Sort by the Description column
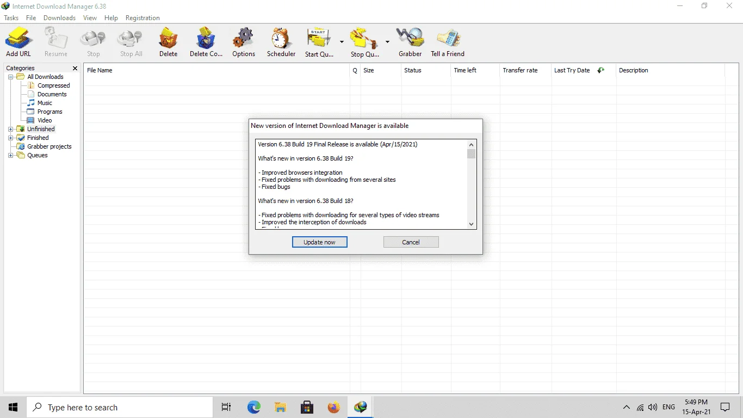 click(670, 70)
